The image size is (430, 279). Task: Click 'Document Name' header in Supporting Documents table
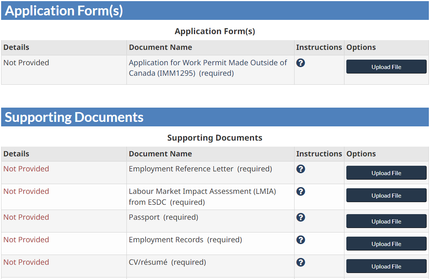(161, 154)
